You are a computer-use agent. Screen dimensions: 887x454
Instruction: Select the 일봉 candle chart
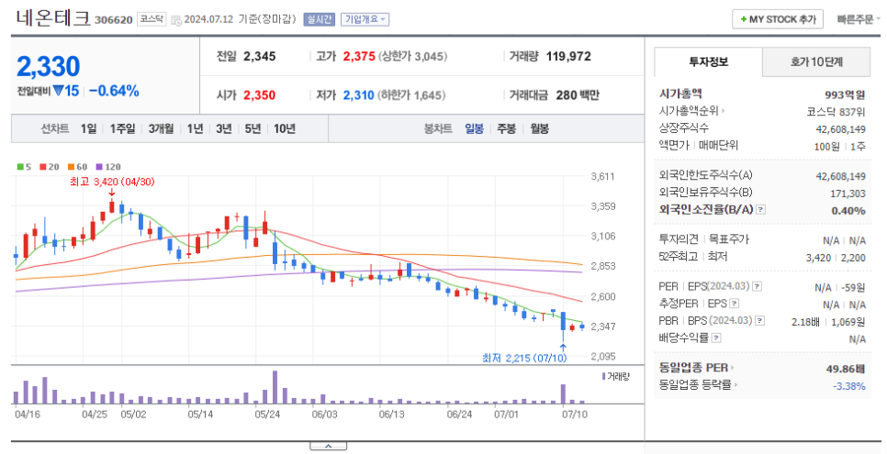coord(474,129)
